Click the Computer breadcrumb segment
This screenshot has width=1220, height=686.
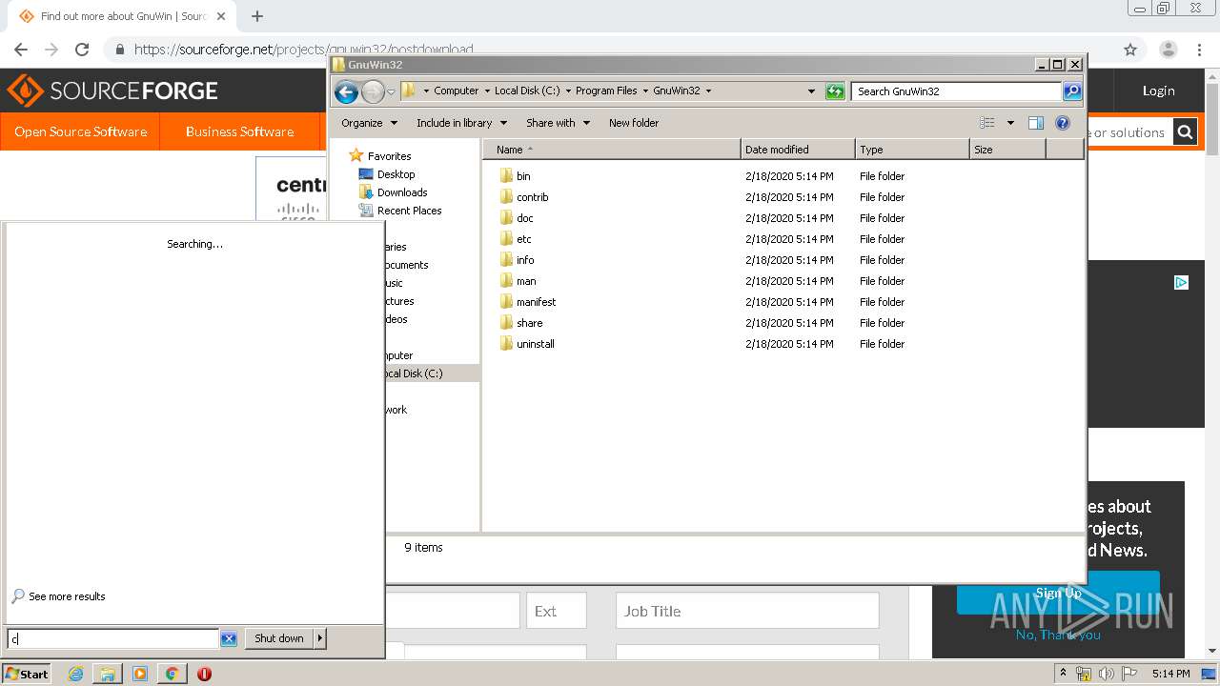[x=456, y=91]
